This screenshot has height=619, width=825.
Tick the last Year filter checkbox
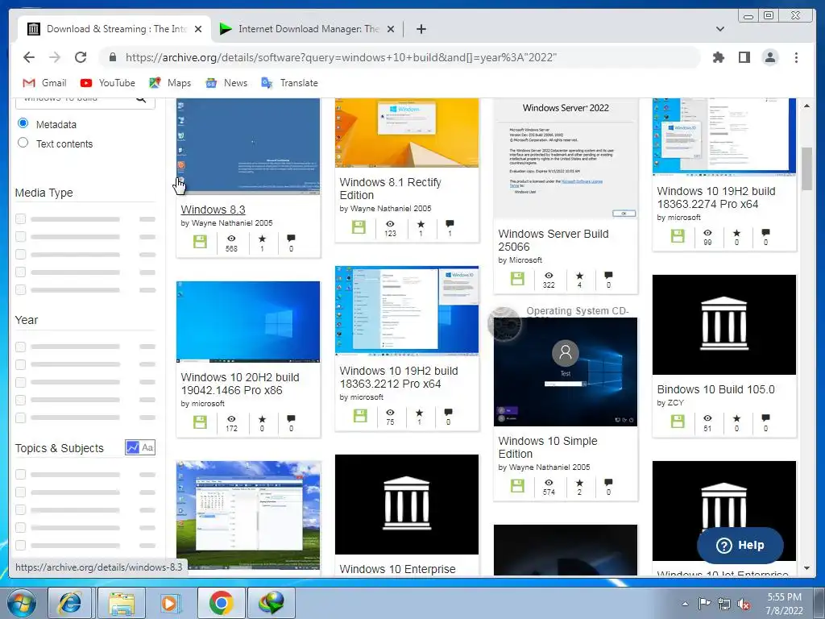point(20,418)
